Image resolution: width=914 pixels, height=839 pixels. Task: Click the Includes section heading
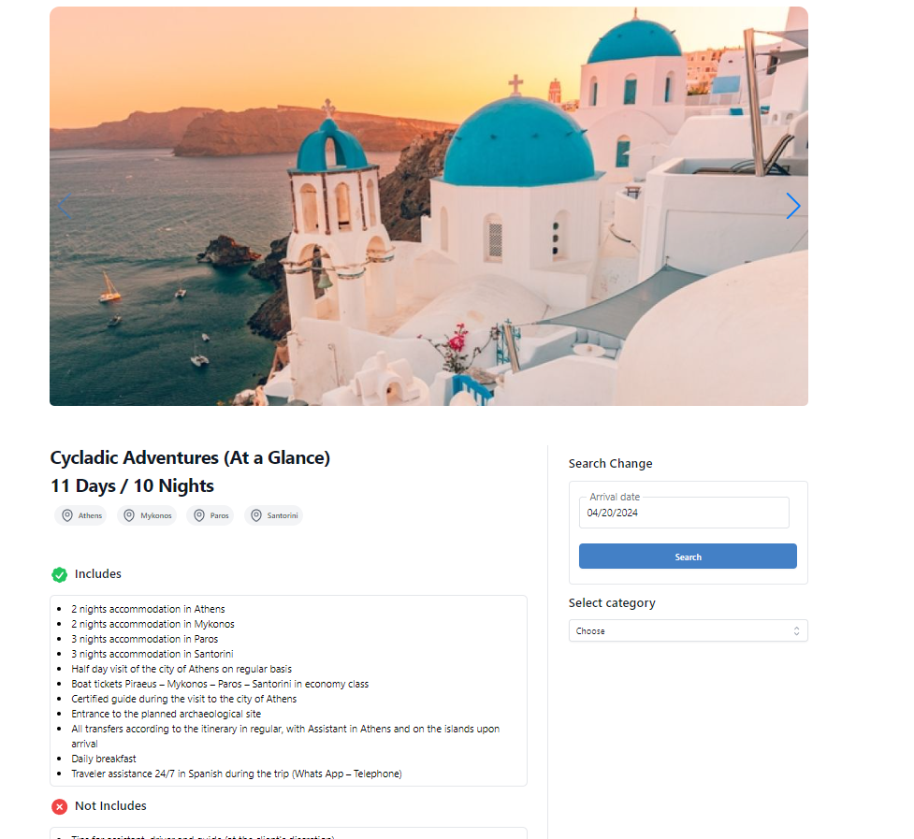pos(98,574)
